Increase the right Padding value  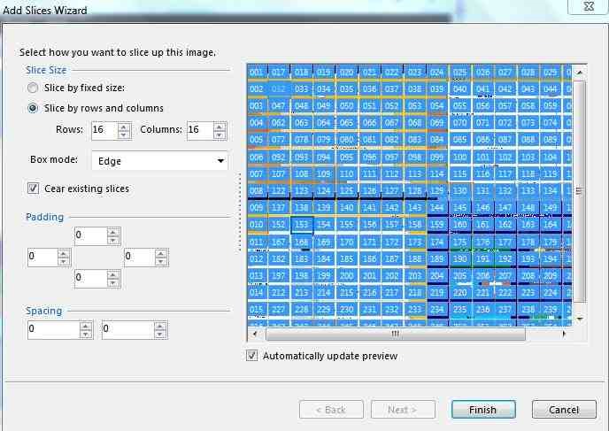[162, 253]
